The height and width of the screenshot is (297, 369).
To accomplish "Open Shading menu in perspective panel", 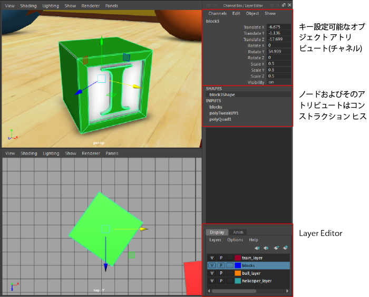I will pos(28,6).
